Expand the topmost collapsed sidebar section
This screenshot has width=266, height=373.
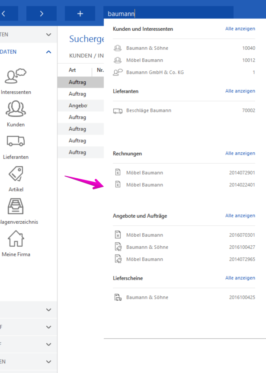coord(48,35)
